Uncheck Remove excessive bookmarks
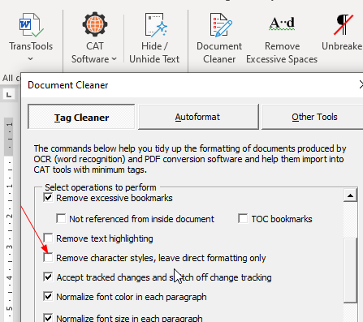This screenshot has width=363, height=322. [x=48, y=197]
